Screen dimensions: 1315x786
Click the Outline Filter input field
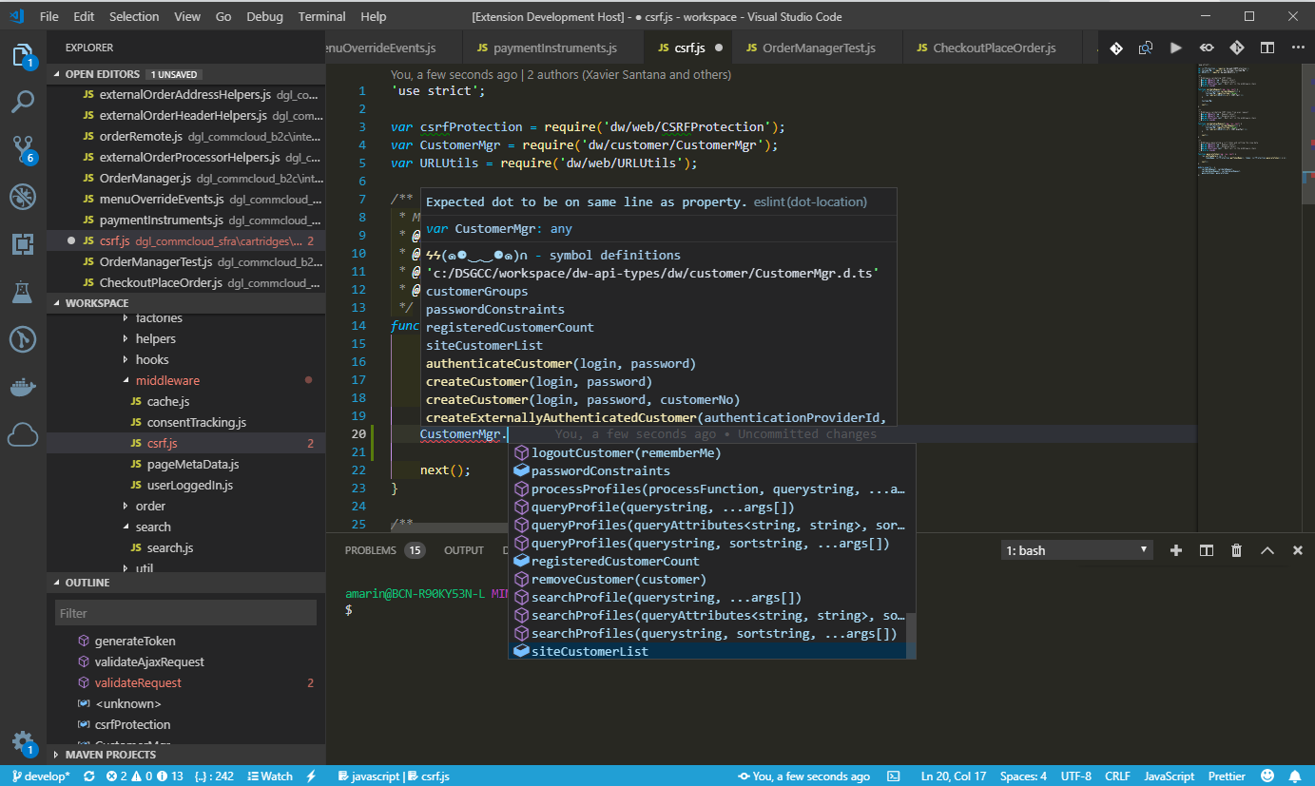(x=186, y=613)
